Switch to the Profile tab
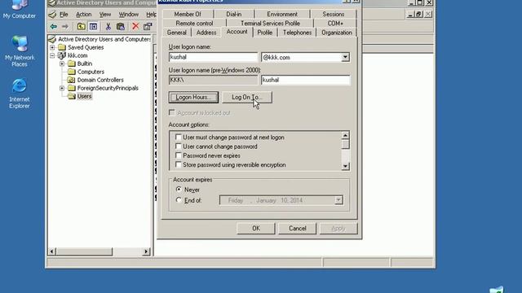Screen dimensions: 522x293 coord(265,33)
